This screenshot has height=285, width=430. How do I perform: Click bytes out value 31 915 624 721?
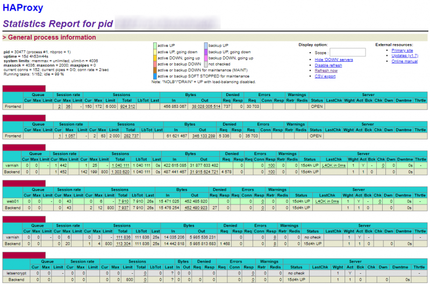[204, 172]
